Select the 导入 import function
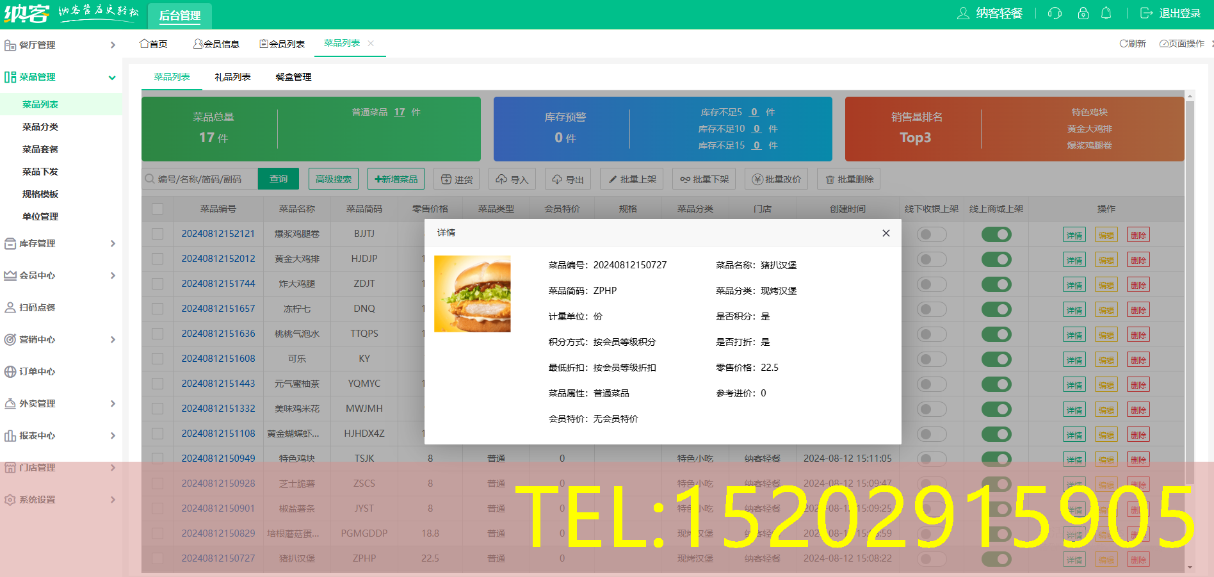1214x577 pixels. (512, 179)
